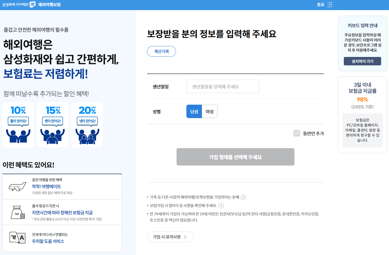Click (23년도 기준) text
This screenshot has height=255, width=389.
362,107
